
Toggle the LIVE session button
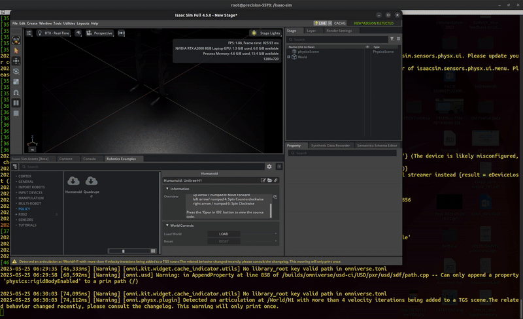click(x=322, y=23)
